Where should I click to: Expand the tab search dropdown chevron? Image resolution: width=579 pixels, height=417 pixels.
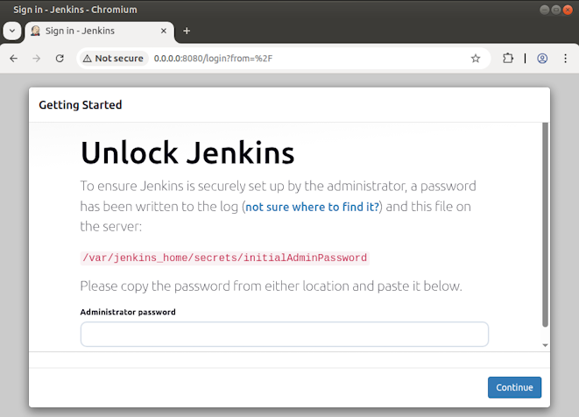11,30
